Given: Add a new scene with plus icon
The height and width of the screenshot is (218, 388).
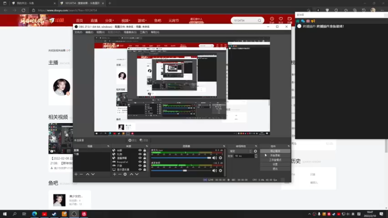Looking at the screenshot, I should [76, 174].
